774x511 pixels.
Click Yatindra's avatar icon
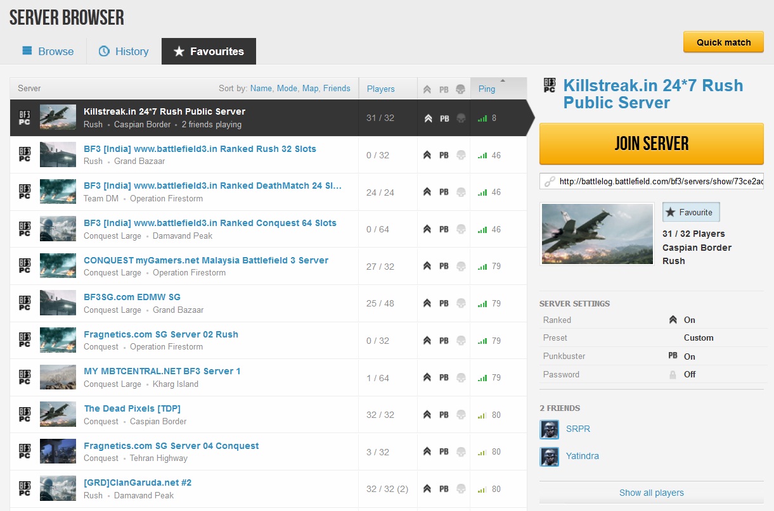[x=550, y=457]
